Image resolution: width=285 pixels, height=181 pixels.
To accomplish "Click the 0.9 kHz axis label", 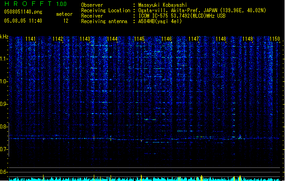I will (4, 104).
